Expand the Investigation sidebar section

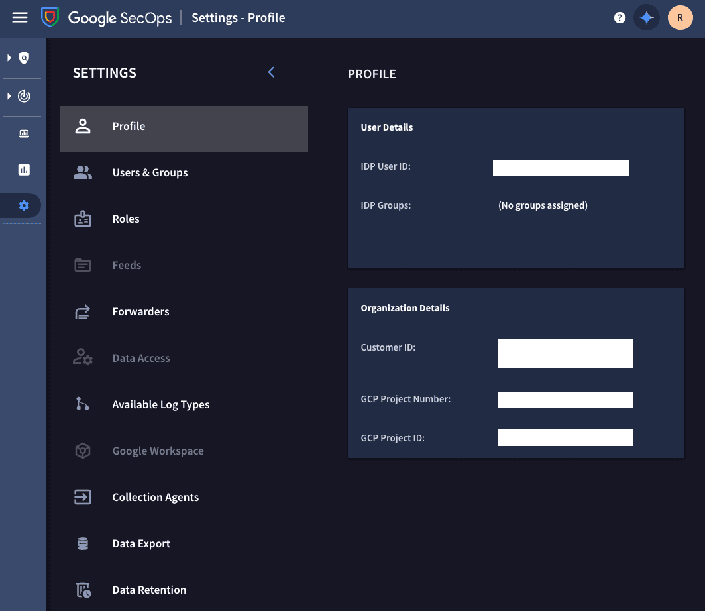pyautogui.click(x=9, y=58)
